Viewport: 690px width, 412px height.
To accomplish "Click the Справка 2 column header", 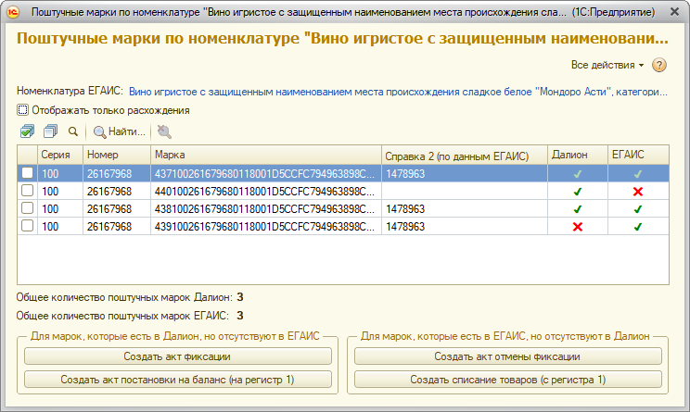I will [465, 156].
